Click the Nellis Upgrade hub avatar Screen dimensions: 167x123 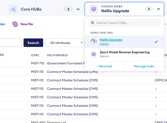point(94,42)
